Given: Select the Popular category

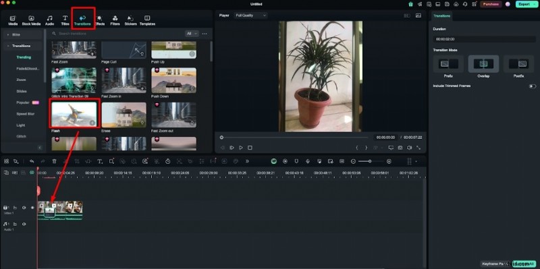Looking at the screenshot, I should click(23, 102).
